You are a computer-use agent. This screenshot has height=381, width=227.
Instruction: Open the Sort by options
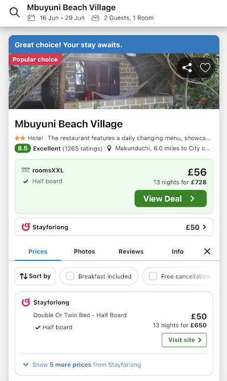[35, 276]
